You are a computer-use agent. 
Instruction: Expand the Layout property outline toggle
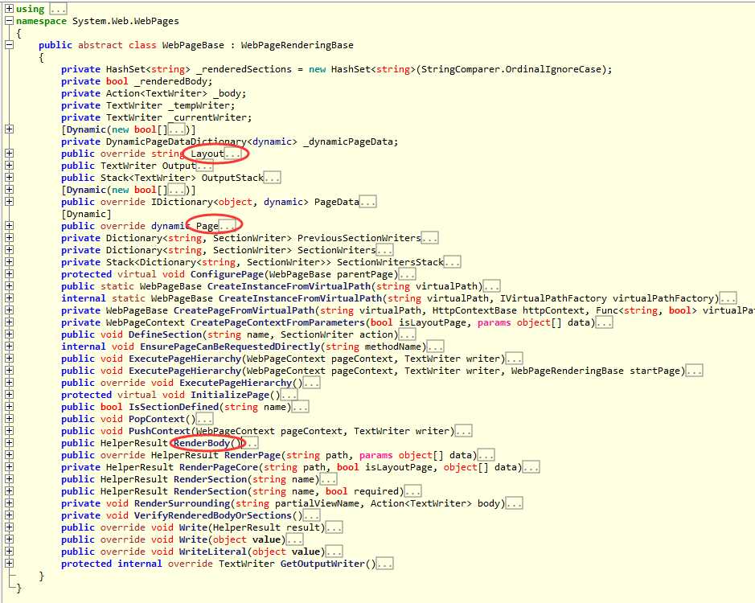click(9, 153)
